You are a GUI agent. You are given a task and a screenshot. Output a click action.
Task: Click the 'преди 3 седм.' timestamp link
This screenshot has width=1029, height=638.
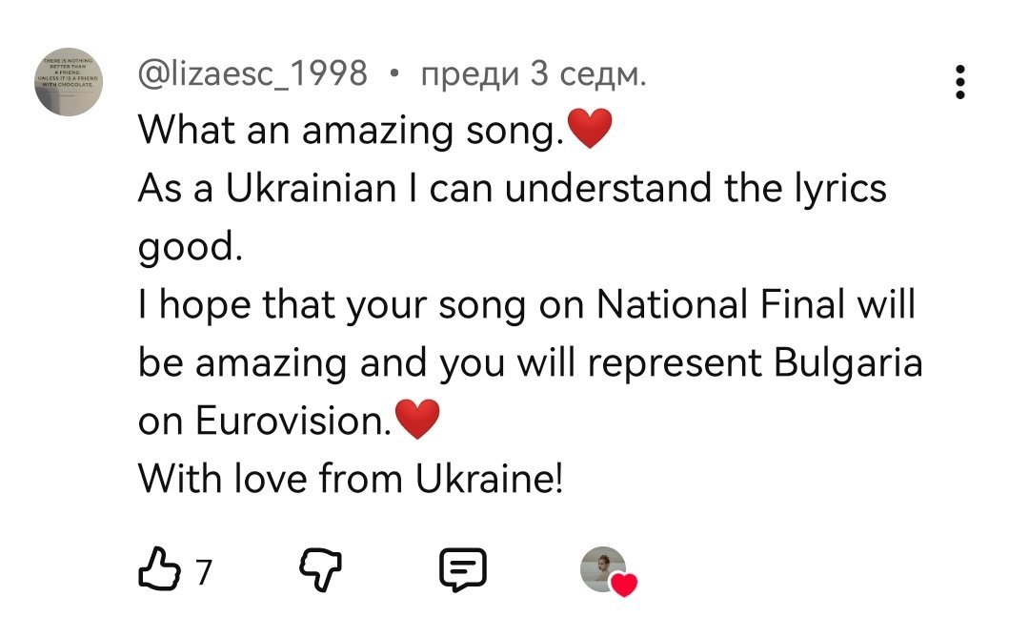pos(533,73)
